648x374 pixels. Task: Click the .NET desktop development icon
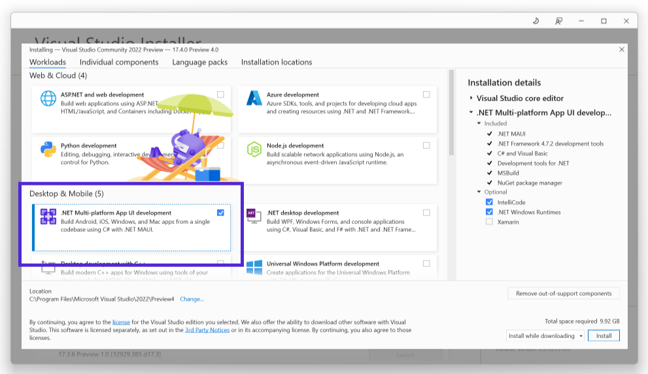click(254, 215)
